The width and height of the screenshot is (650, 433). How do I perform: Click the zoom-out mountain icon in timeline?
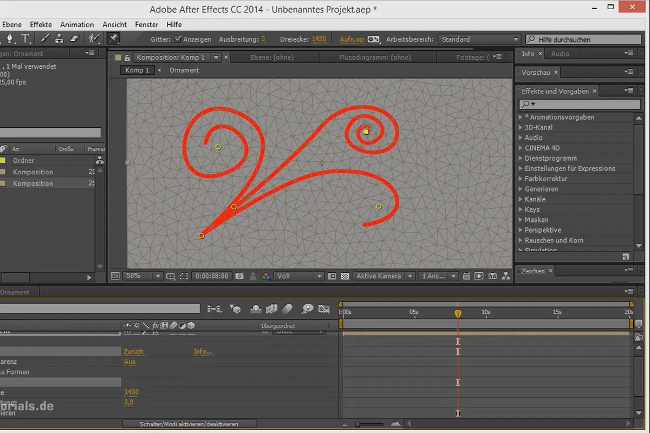click(x=344, y=424)
